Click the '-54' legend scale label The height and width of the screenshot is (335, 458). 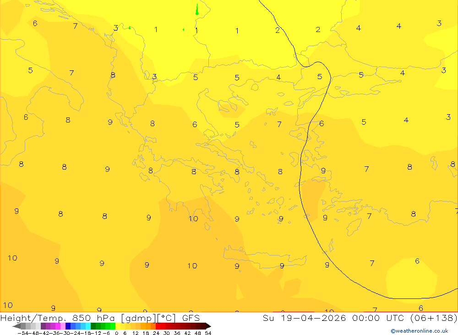pyautogui.click(x=23, y=333)
